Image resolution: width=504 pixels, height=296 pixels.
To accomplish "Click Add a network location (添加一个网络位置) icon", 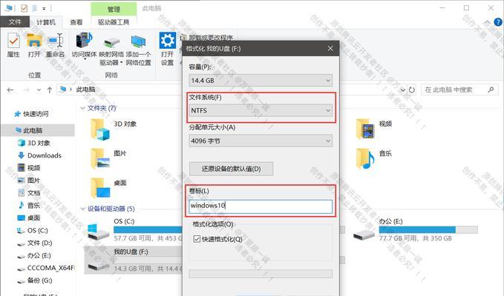I will 139,43.
